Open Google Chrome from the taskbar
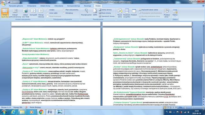The image size is (205, 115). tap(41, 112)
